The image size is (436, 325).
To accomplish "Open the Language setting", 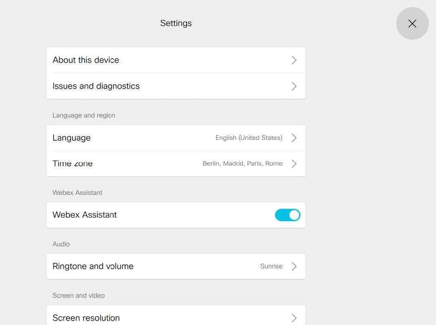I will (x=176, y=138).
